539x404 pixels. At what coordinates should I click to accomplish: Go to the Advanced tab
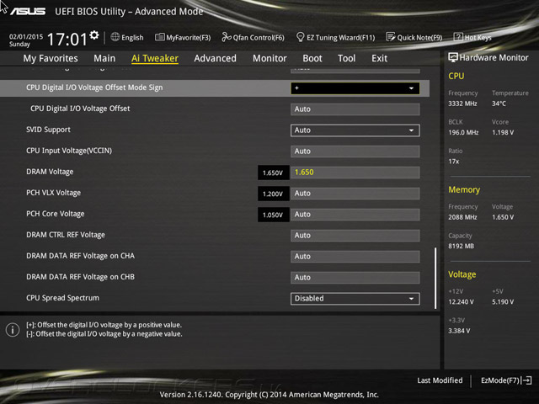[216, 58]
